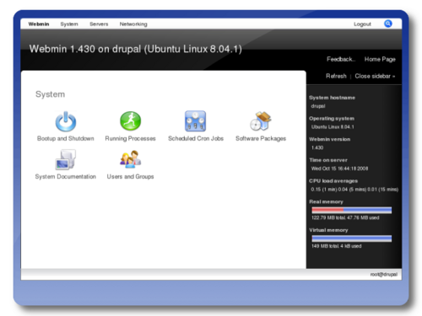
Task: Open the Users and Groups icon
Action: click(130, 159)
